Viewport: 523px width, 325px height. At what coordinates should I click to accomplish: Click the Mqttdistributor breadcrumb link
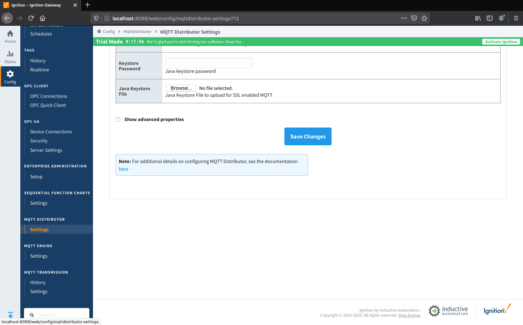(x=137, y=32)
